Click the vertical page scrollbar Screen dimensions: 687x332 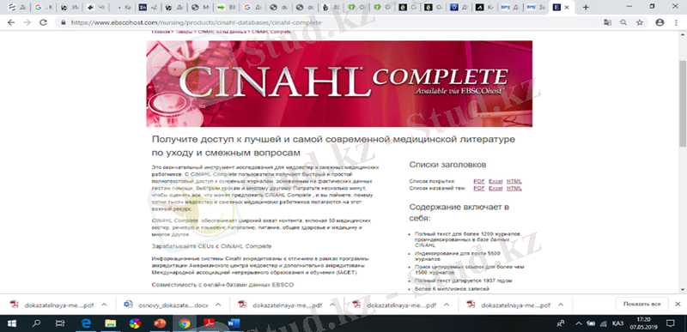682,162
